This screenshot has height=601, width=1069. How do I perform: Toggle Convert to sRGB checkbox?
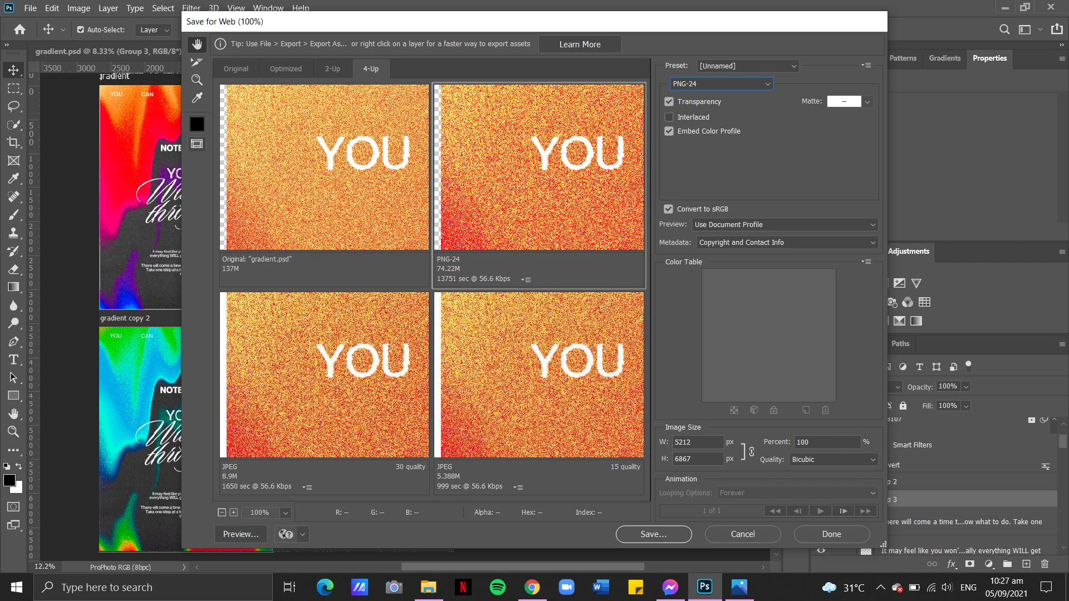click(x=669, y=209)
